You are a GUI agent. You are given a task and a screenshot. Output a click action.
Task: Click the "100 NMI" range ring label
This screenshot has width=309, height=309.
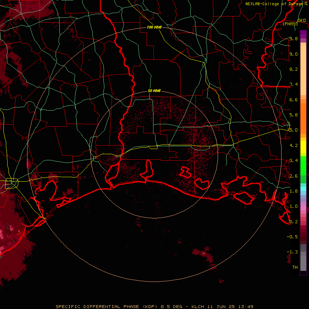pos(154,27)
